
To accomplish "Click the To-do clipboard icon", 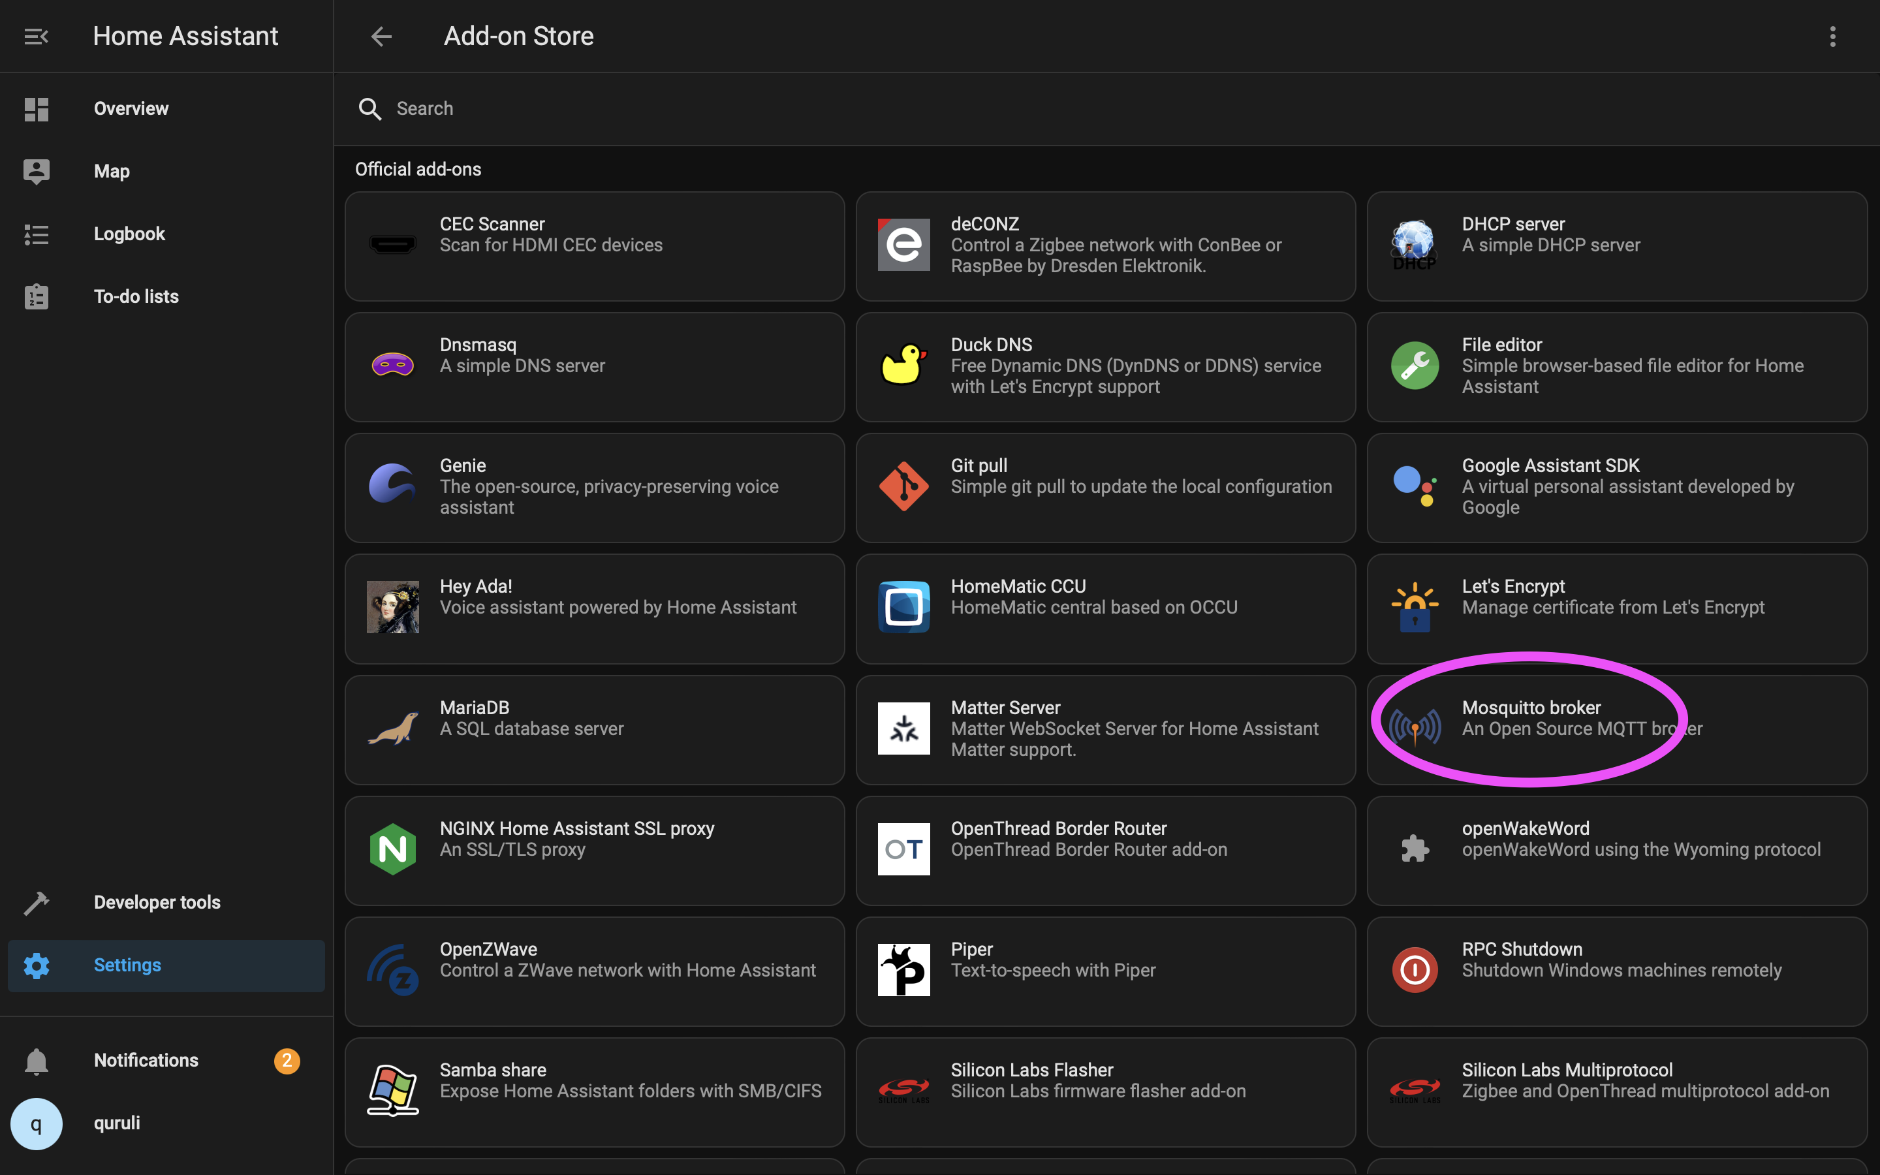I will (x=37, y=296).
